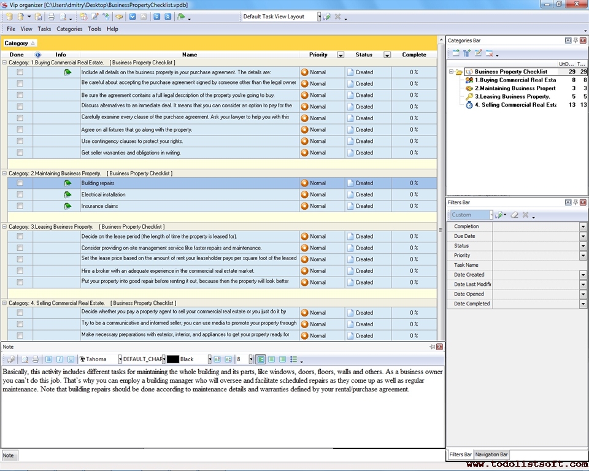Click the Bold button in Note toolbar
The image size is (589, 471).
pyautogui.click(x=50, y=359)
